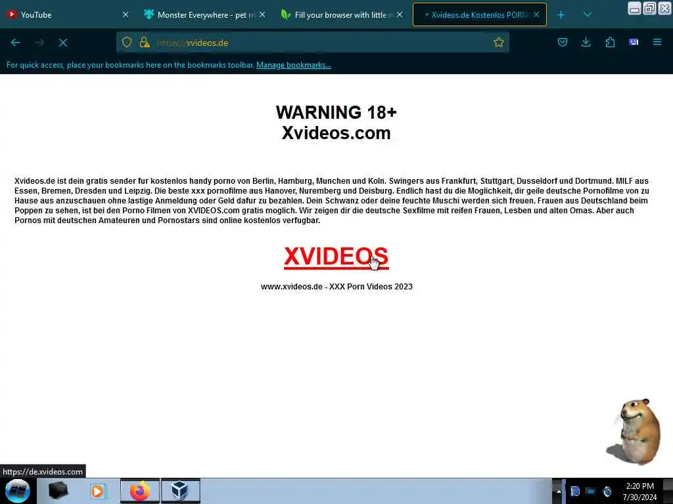
Task: Open the VirtualBox cube taskbar icon
Action: point(180,491)
